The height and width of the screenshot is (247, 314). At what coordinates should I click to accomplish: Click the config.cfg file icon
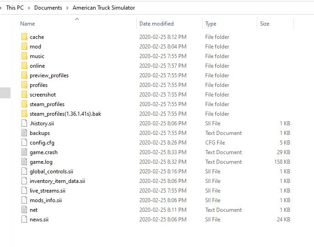pos(24,143)
